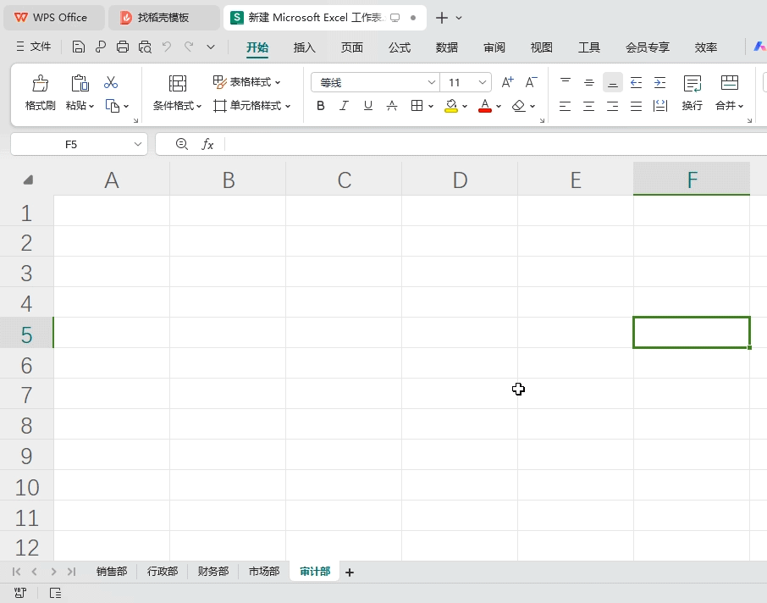Expand the Paste (粘贴) dropdown arrow

(91, 106)
